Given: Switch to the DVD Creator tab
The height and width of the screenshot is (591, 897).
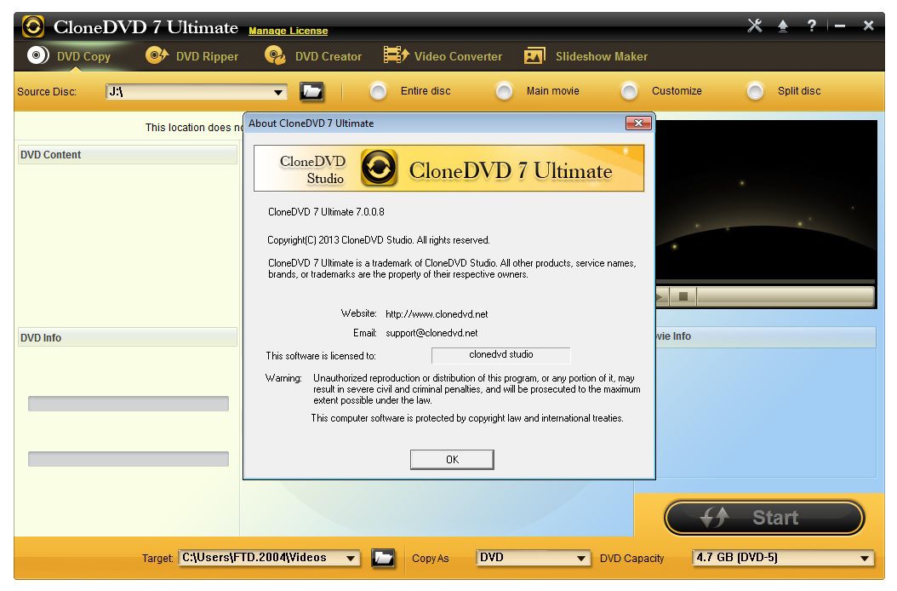Looking at the screenshot, I should [313, 56].
